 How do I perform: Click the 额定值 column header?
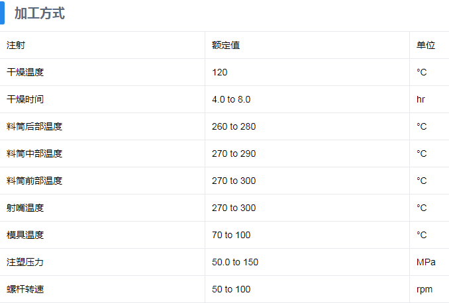tap(225, 45)
